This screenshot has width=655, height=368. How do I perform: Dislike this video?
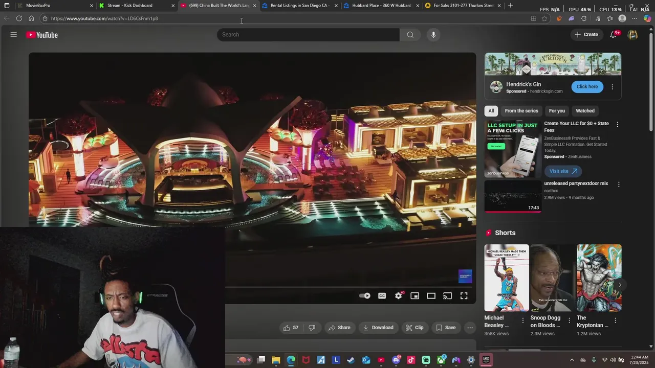pyautogui.click(x=312, y=328)
